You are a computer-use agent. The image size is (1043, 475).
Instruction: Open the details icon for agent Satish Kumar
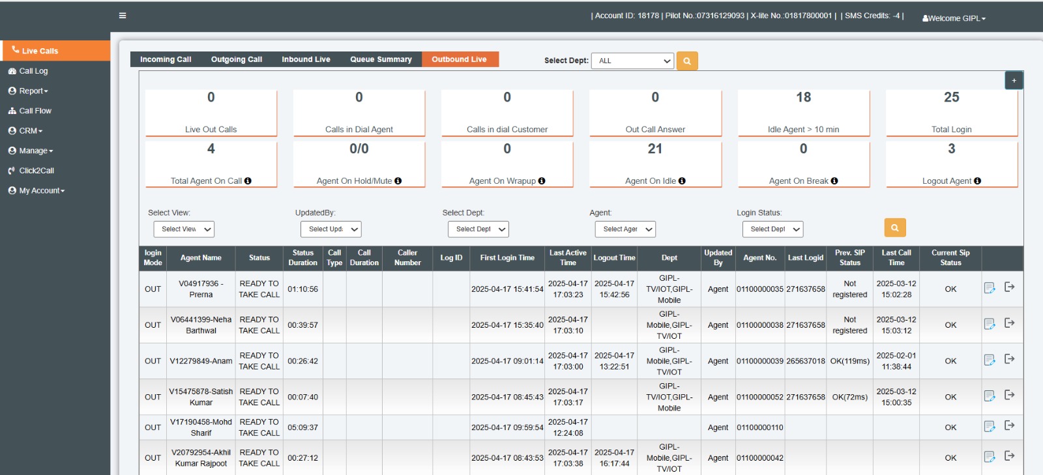tap(989, 396)
